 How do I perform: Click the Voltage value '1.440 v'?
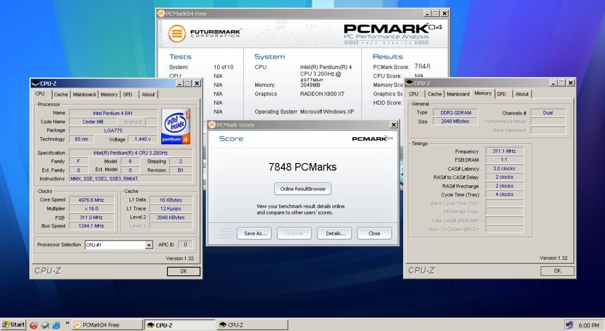(143, 139)
